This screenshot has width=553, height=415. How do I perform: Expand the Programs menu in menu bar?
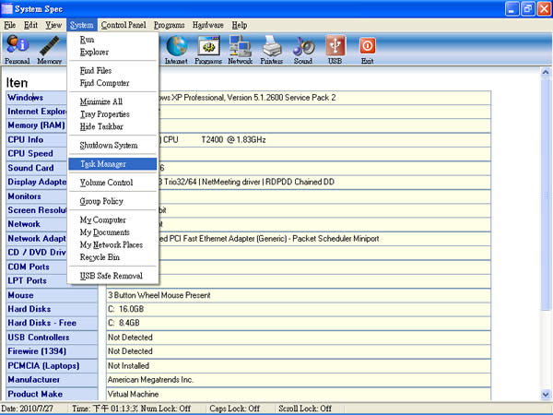(170, 25)
